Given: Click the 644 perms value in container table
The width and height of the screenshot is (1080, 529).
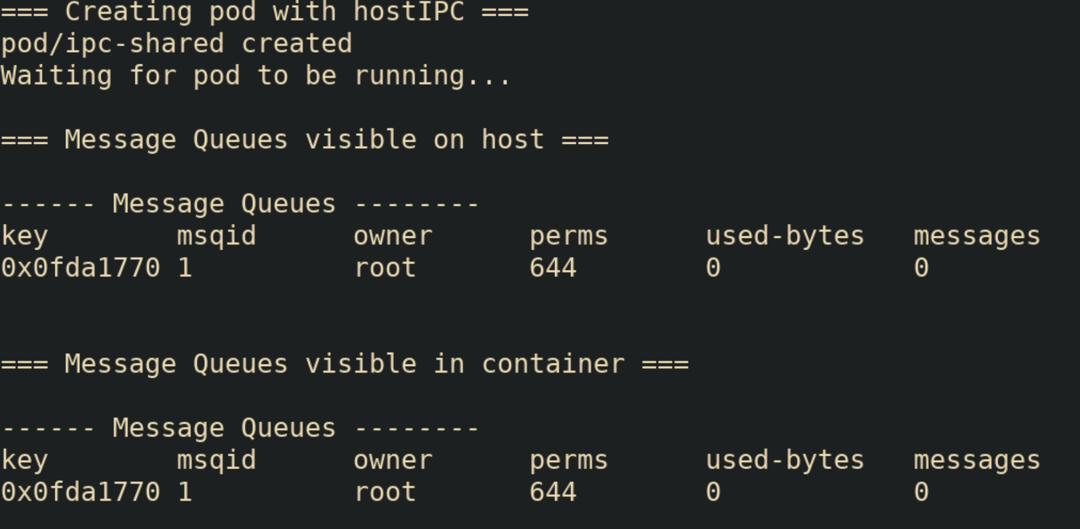Looking at the screenshot, I should point(553,492).
